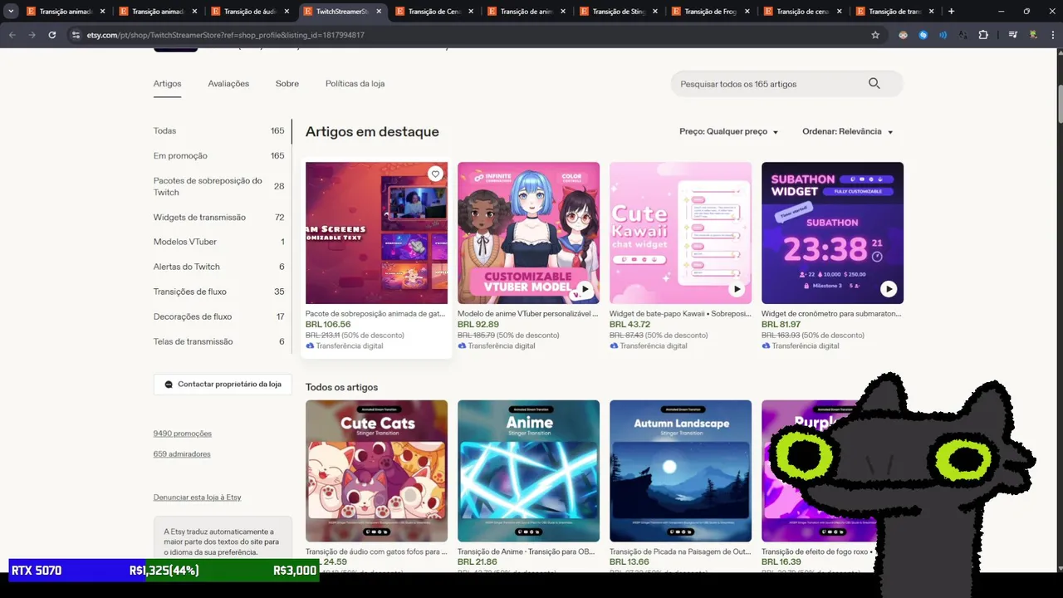Click the shop search magnifier icon
This screenshot has width=1063, height=598.
(x=874, y=83)
